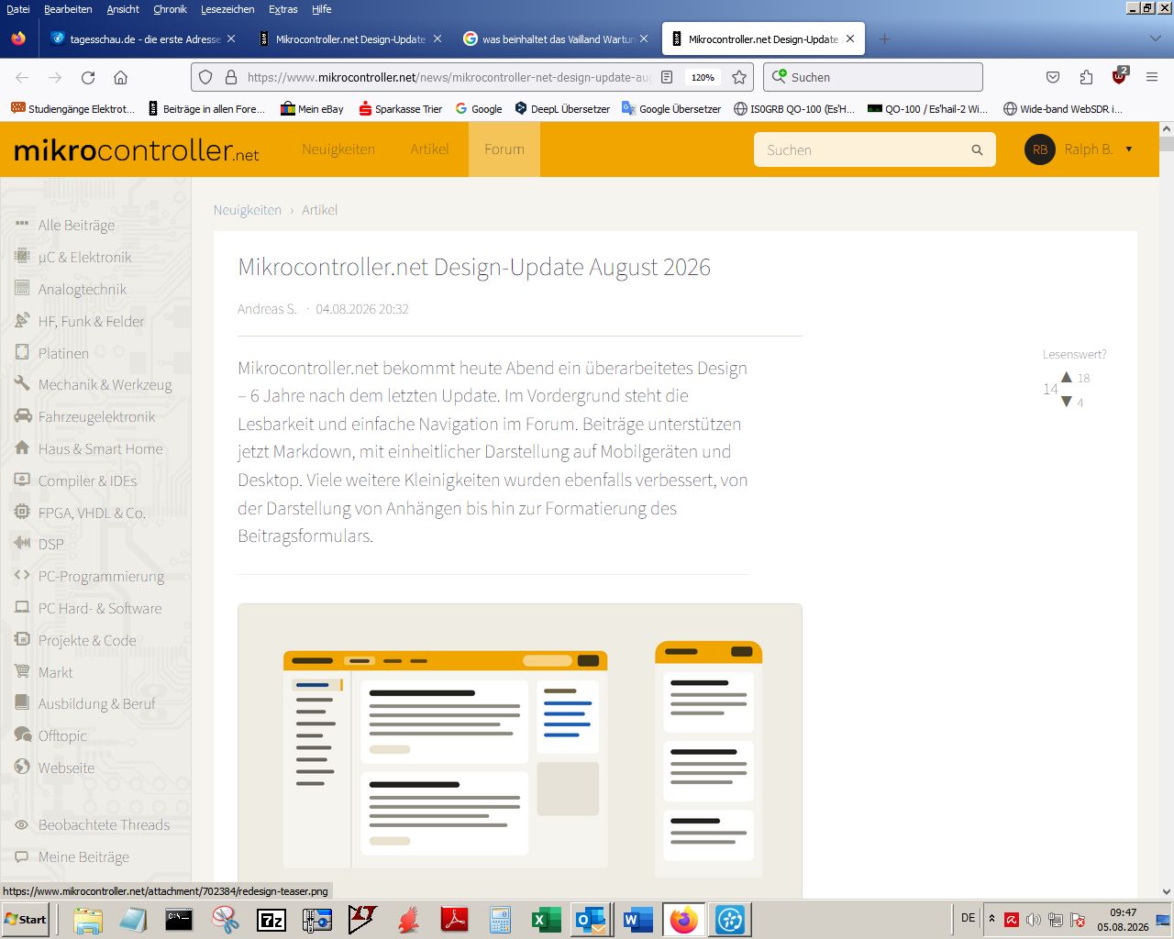The width and height of the screenshot is (1174, 939).
Task: List all open tabs dropdown
Action: click(x=1156, y=39)
